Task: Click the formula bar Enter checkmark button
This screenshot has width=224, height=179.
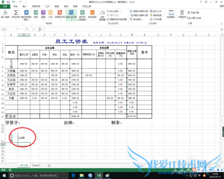Action: [34, 29]
